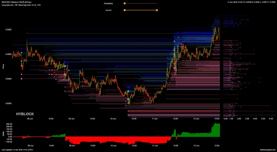277x152 pixels.
Task: Click the ZROUSDT (Binance USDⓈ-M Perp) title
Action: [16, 2]
